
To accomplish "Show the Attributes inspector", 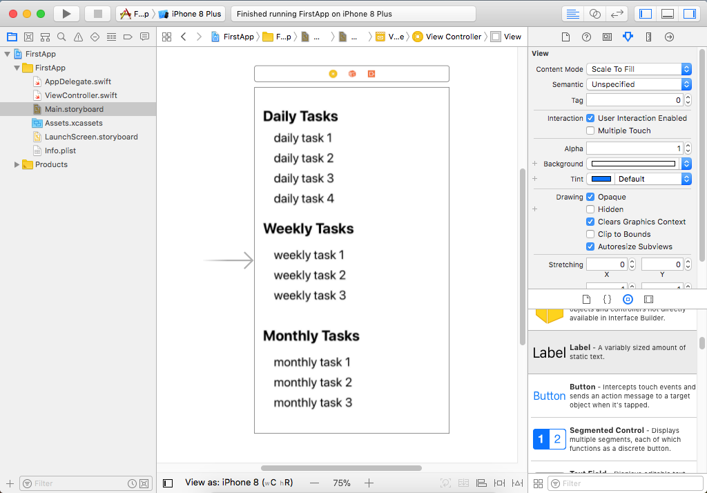I will [628, 37].
